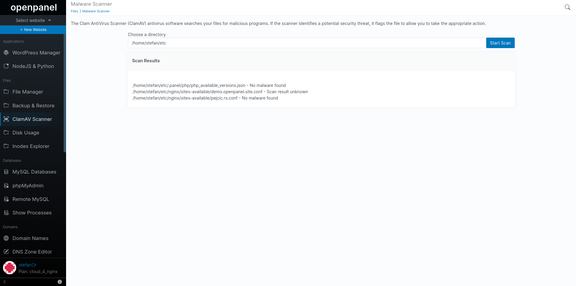
Task: View Show Processes page
Action: (x=32, y=213)
